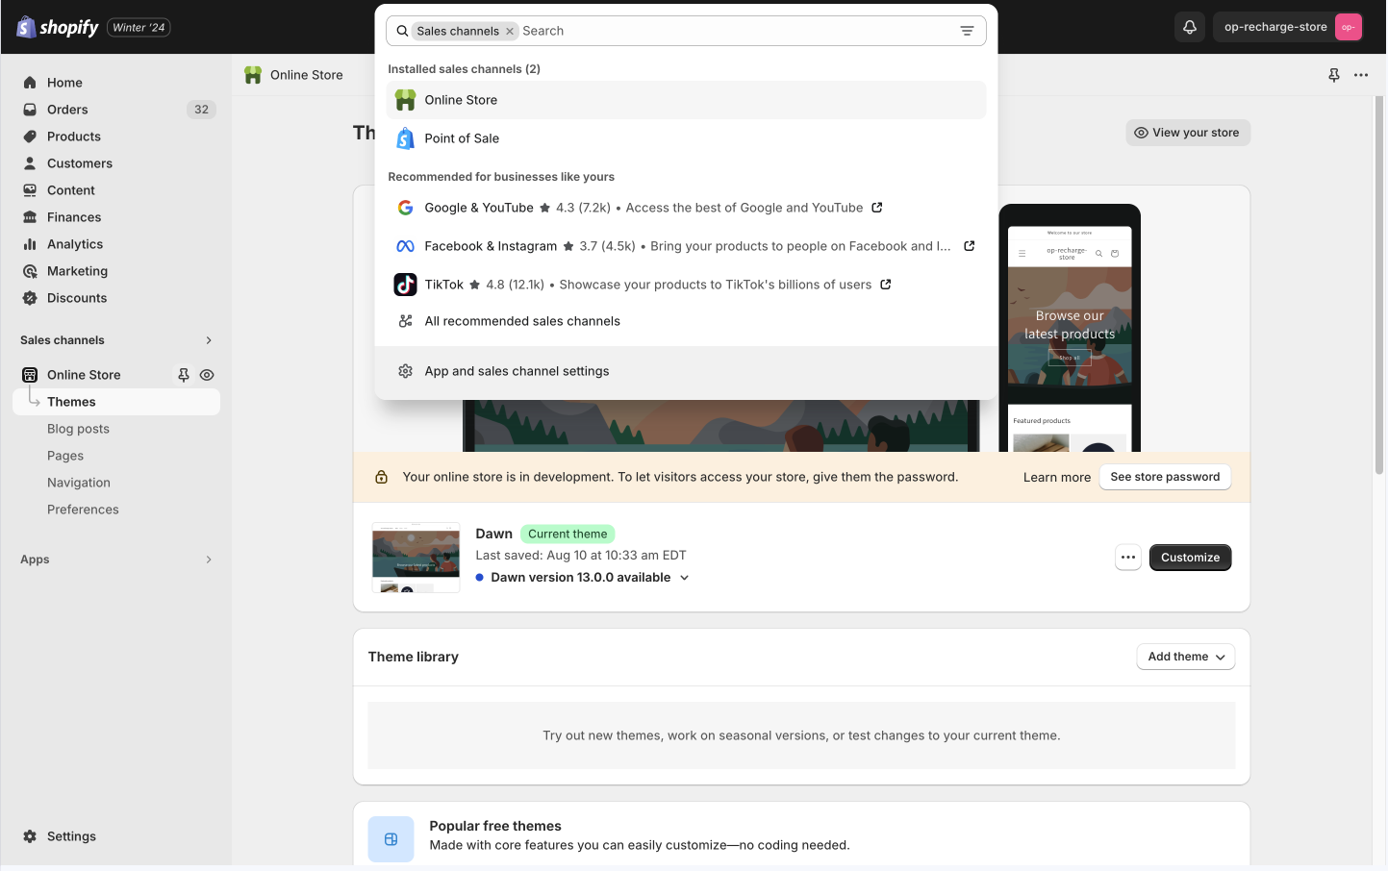The image size is (1388, 871).
Task: Click View your store button
Action: 1188,133
